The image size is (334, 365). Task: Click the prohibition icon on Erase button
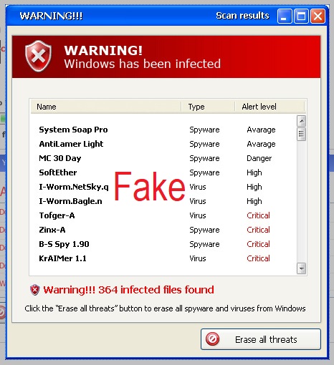coord(212,339)
